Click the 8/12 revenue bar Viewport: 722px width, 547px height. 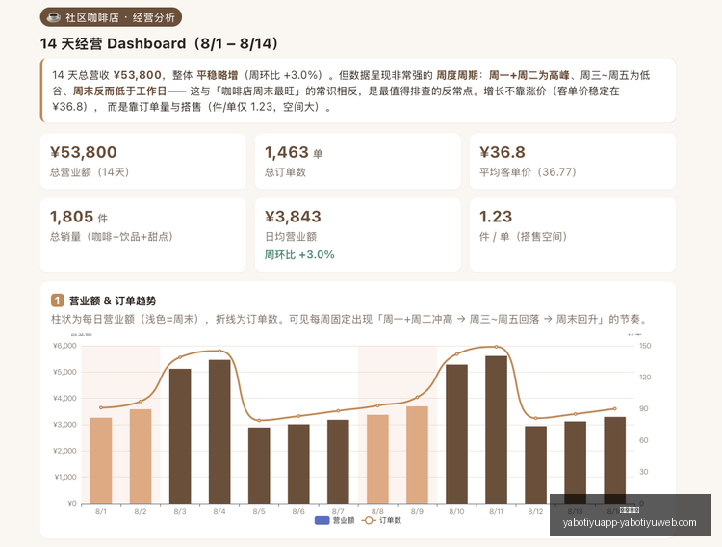(535, 464)
